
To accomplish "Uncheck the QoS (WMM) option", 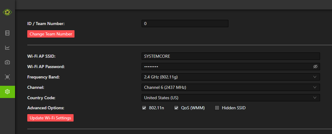I will coord(176,108).
